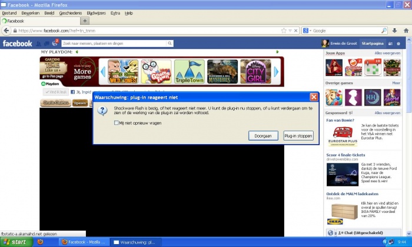This screenshot has height=247, width=412.
Task: Click the Firefox URL address field
Action: coord(148,31)
